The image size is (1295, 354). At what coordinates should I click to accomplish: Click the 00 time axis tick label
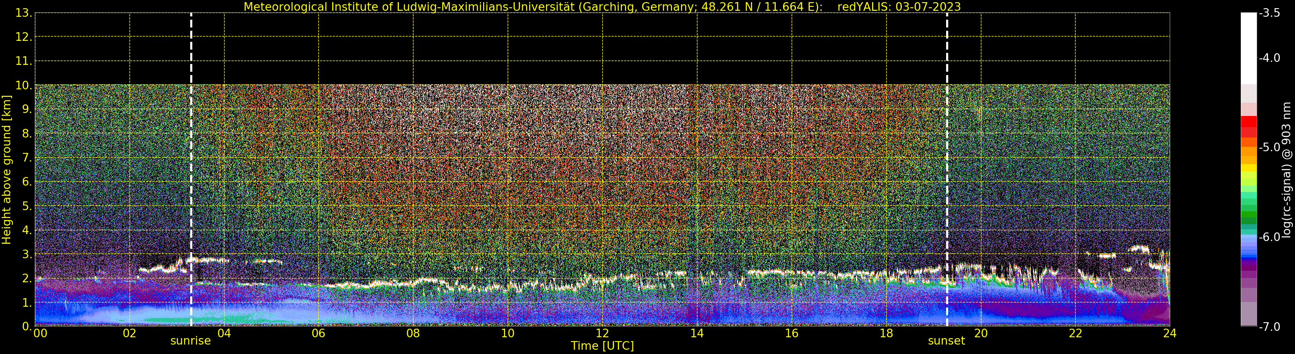coord(40,333)
